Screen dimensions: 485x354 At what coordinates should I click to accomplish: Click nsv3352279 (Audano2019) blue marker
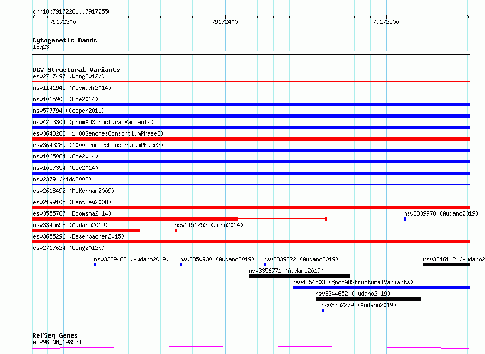point(323,310)
